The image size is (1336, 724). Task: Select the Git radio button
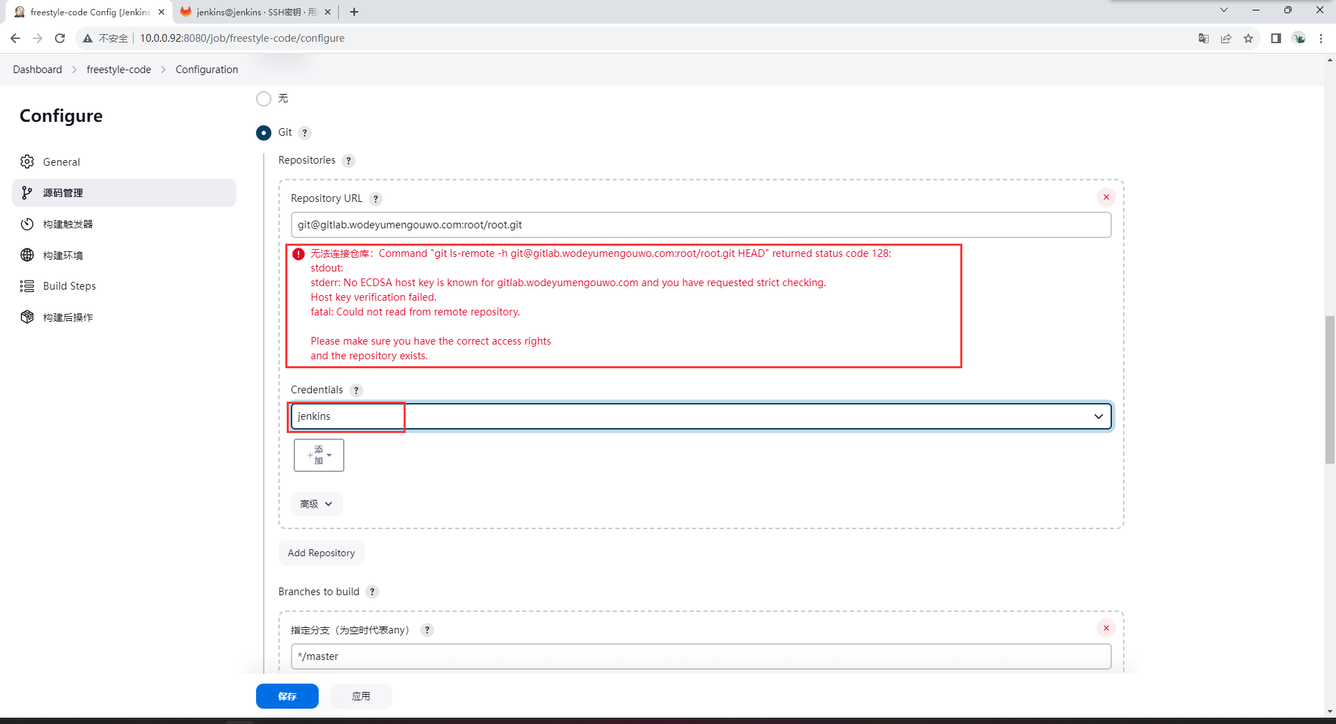click(x=264, y=133)
